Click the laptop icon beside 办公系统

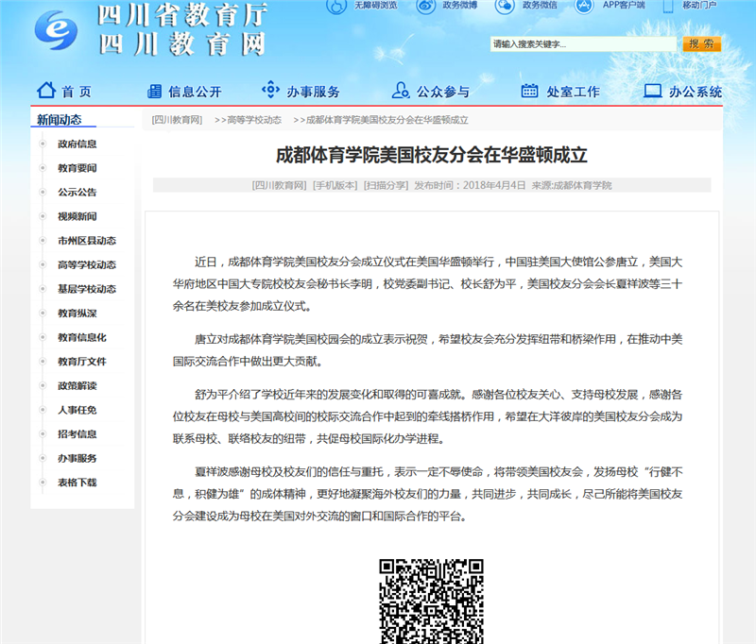click(x=653, y=91)
